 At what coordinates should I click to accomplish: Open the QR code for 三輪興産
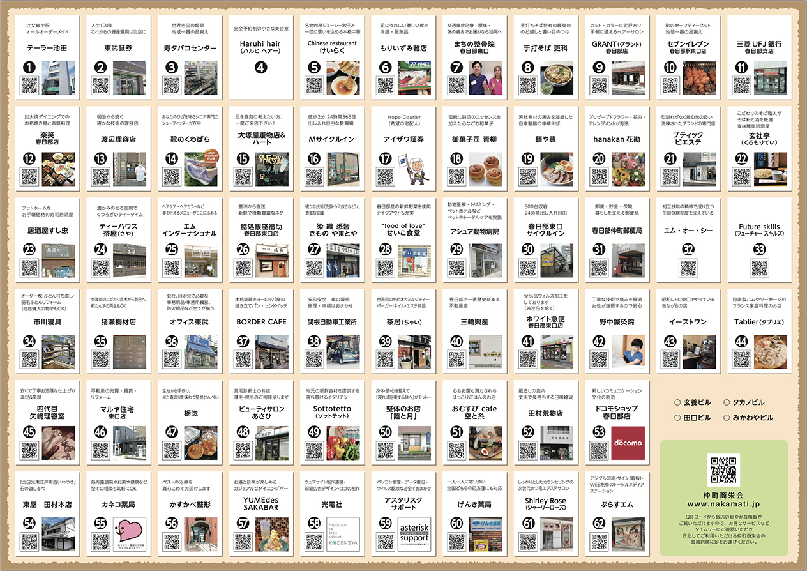coord(456,359)
